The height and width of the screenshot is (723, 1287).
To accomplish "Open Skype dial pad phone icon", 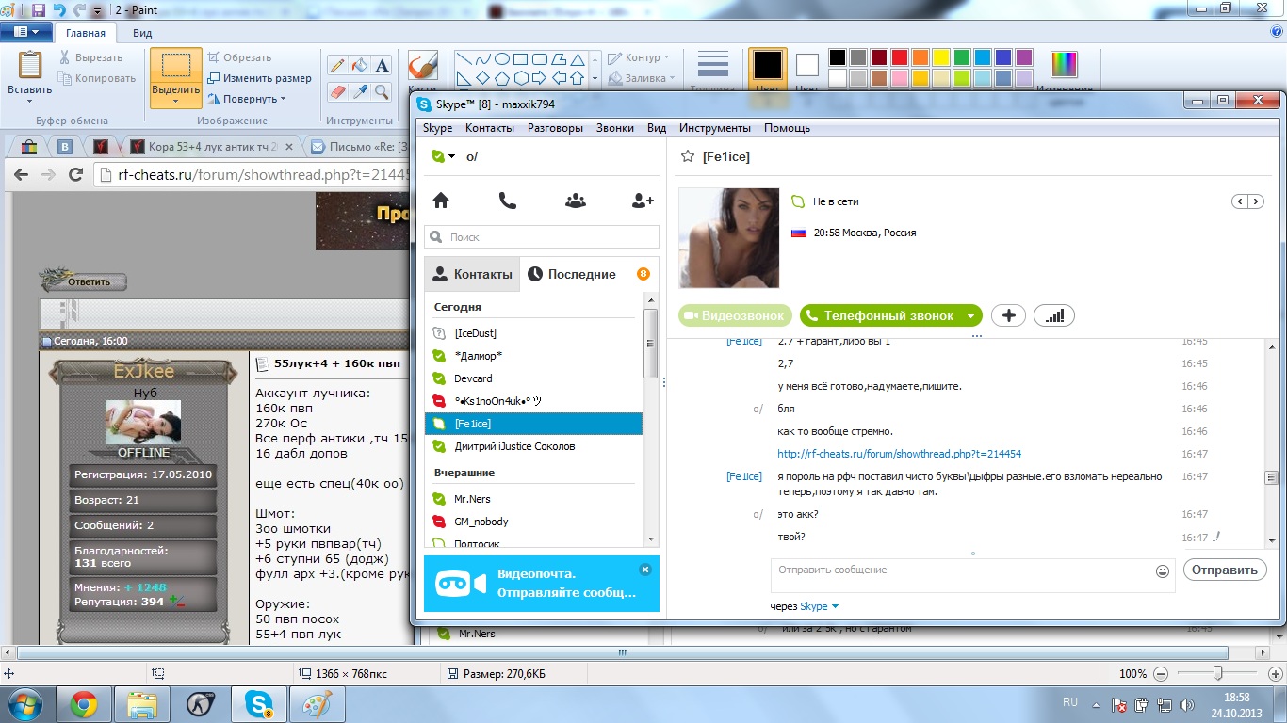I will (507, 200).
